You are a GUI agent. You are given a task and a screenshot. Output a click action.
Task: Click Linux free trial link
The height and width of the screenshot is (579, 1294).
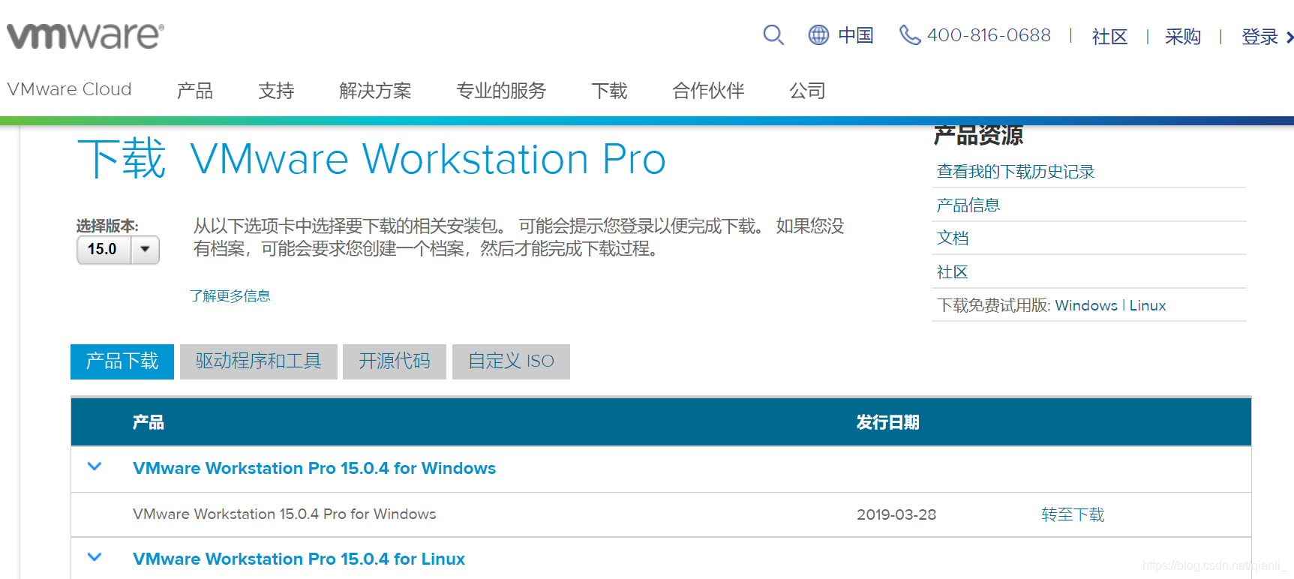1148,305
